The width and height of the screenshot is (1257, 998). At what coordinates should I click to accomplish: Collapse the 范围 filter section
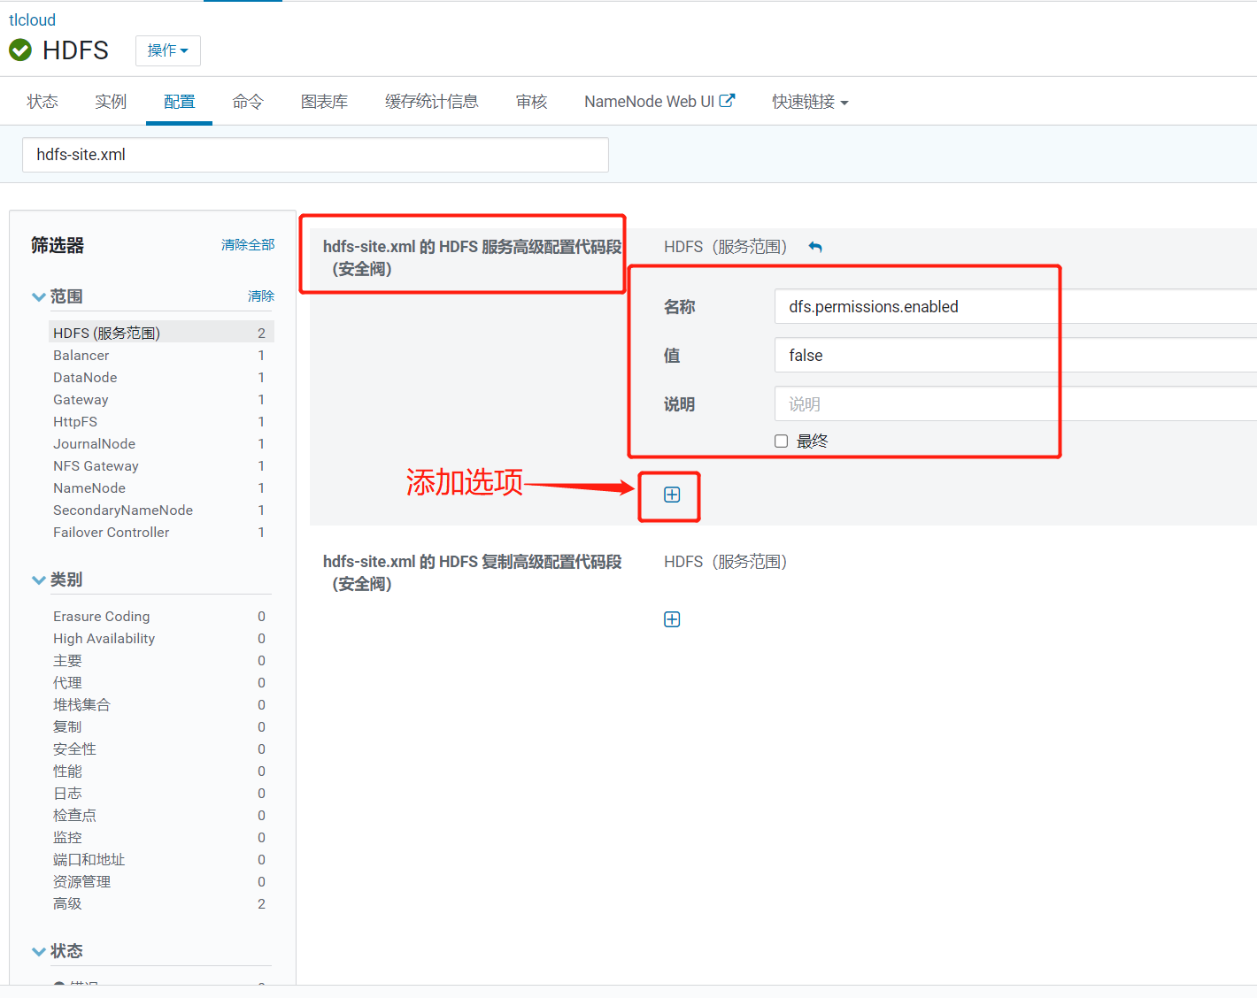point(38,296)
